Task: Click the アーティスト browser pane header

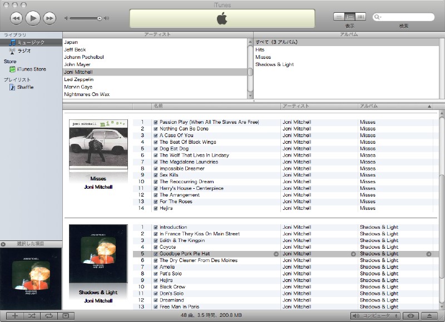Action: [x=158, y=34]
